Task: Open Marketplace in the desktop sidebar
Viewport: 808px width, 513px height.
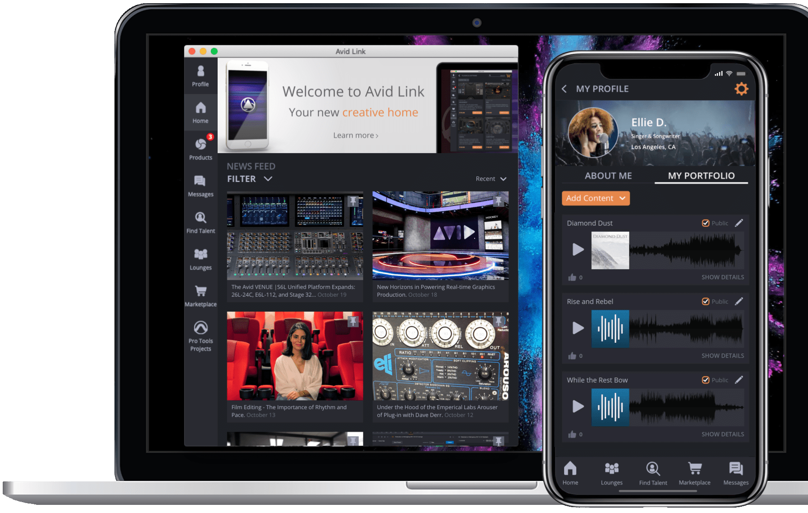Action: point(200,296)
